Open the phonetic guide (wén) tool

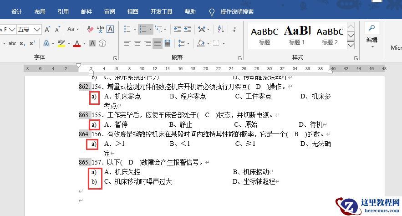click(x=100, y=29)
